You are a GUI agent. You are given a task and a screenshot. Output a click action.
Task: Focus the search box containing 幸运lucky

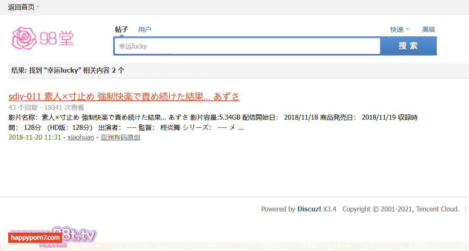247,46
